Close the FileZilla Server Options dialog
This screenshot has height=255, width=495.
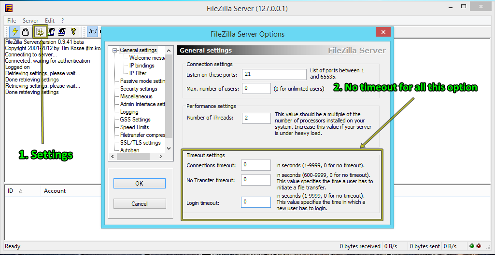(x=383, y=32)
